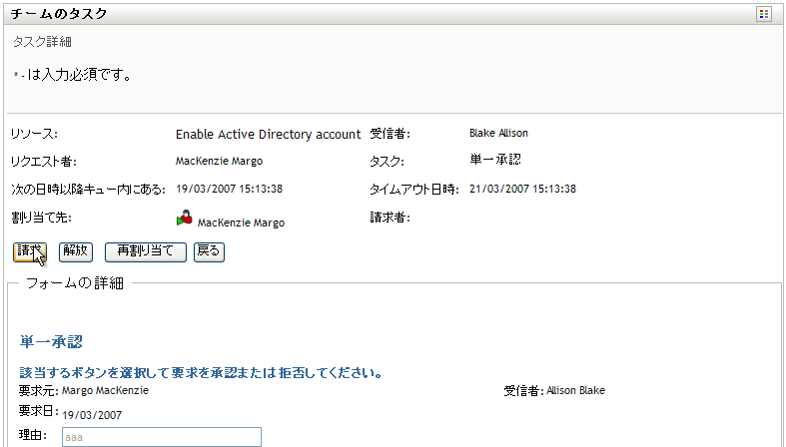The height and width of the screenshot is (447, 786).
Task: Click the user icon beside assignee MacKenzie Margo
Action: pyautogui.click(x=185, y=220)
